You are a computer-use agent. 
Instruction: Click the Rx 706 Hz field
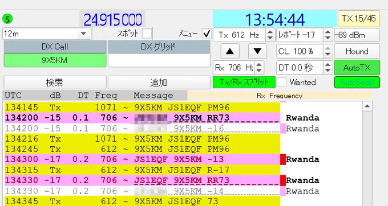(x=234, y=68)
